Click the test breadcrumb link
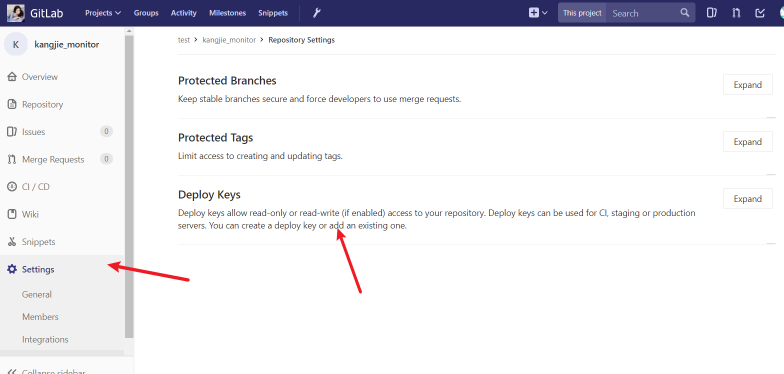784x374 pixels. [184, 40]
